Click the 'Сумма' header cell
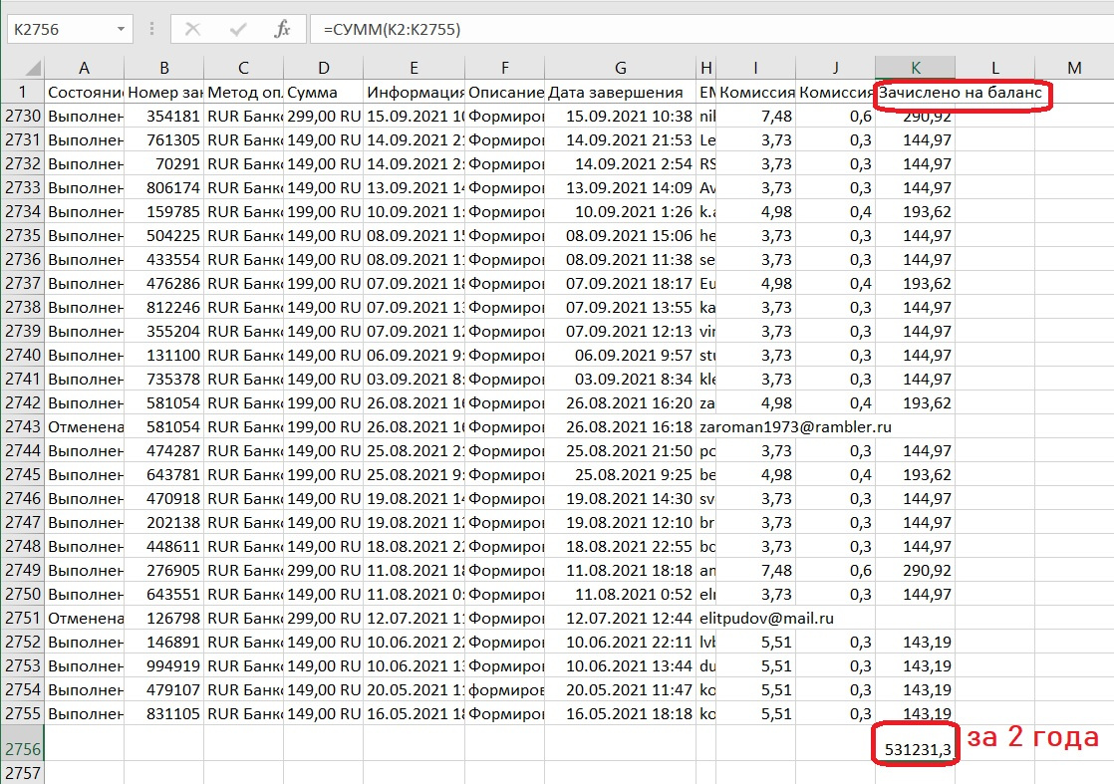Screen dimensions: 1114x784 pos(323,93)
